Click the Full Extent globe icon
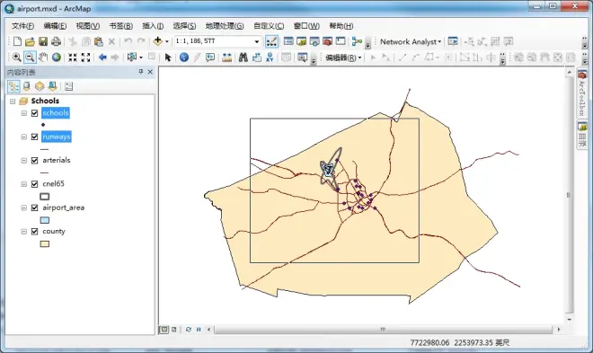Image resolution: width=593 pixels, height=353 pixels. [x=57, y=57]
